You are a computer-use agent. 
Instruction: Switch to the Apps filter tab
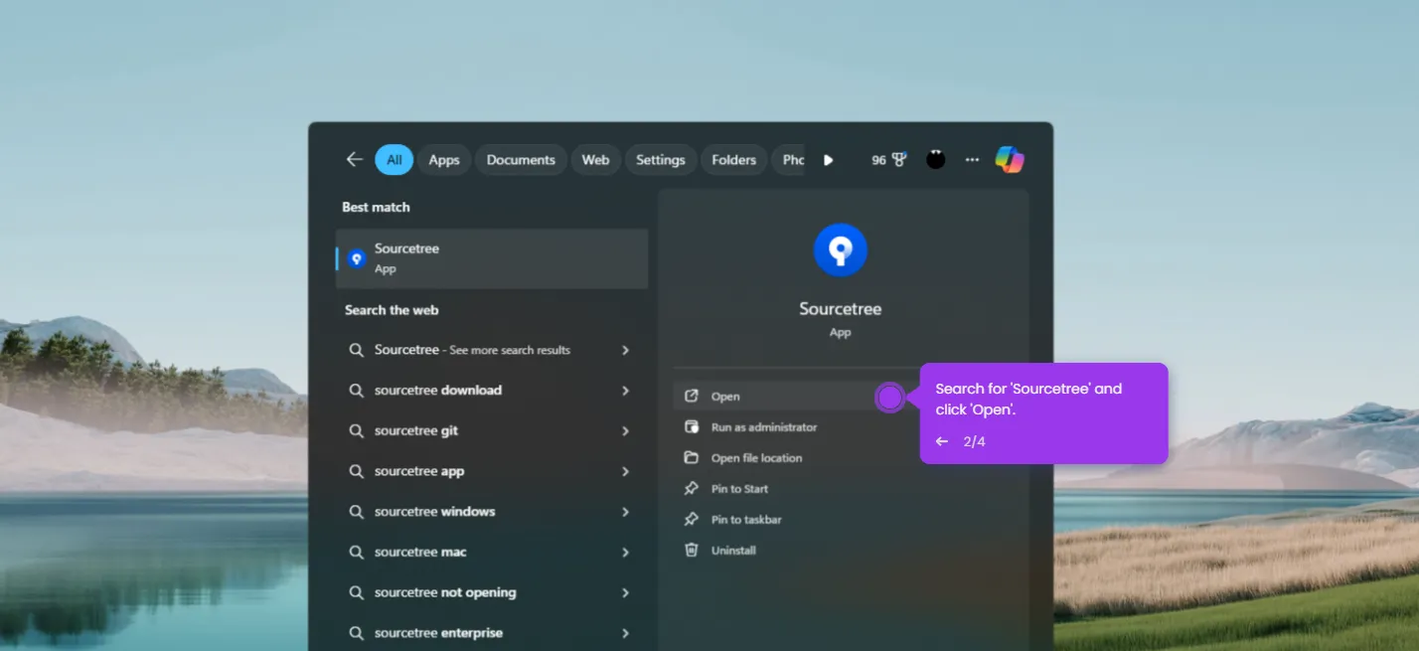pyautogui.click(x=444, y=160)
